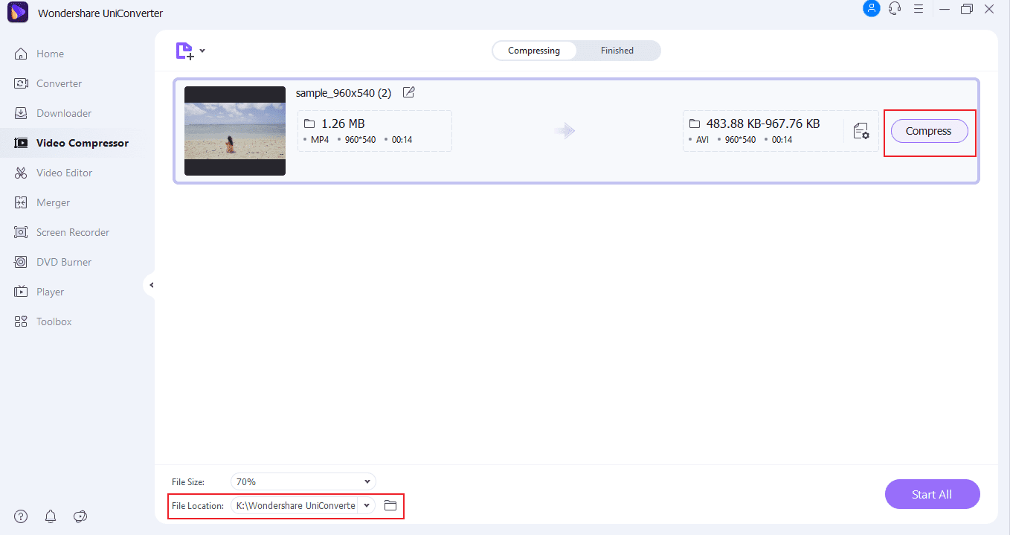Viewport: 1010px width, 535px height.
Task: Open the File Location path dropdown
Action: (367, 506)
